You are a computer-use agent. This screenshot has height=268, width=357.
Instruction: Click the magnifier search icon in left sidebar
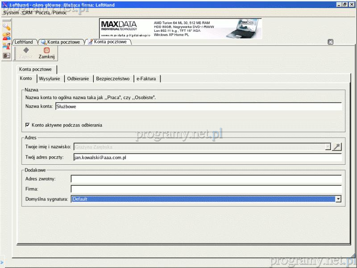click(6, 27)
